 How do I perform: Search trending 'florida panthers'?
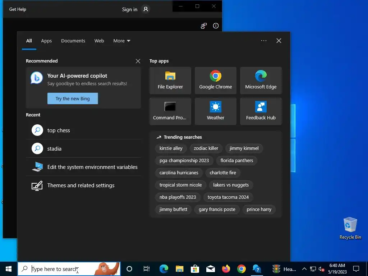point(237,161)
